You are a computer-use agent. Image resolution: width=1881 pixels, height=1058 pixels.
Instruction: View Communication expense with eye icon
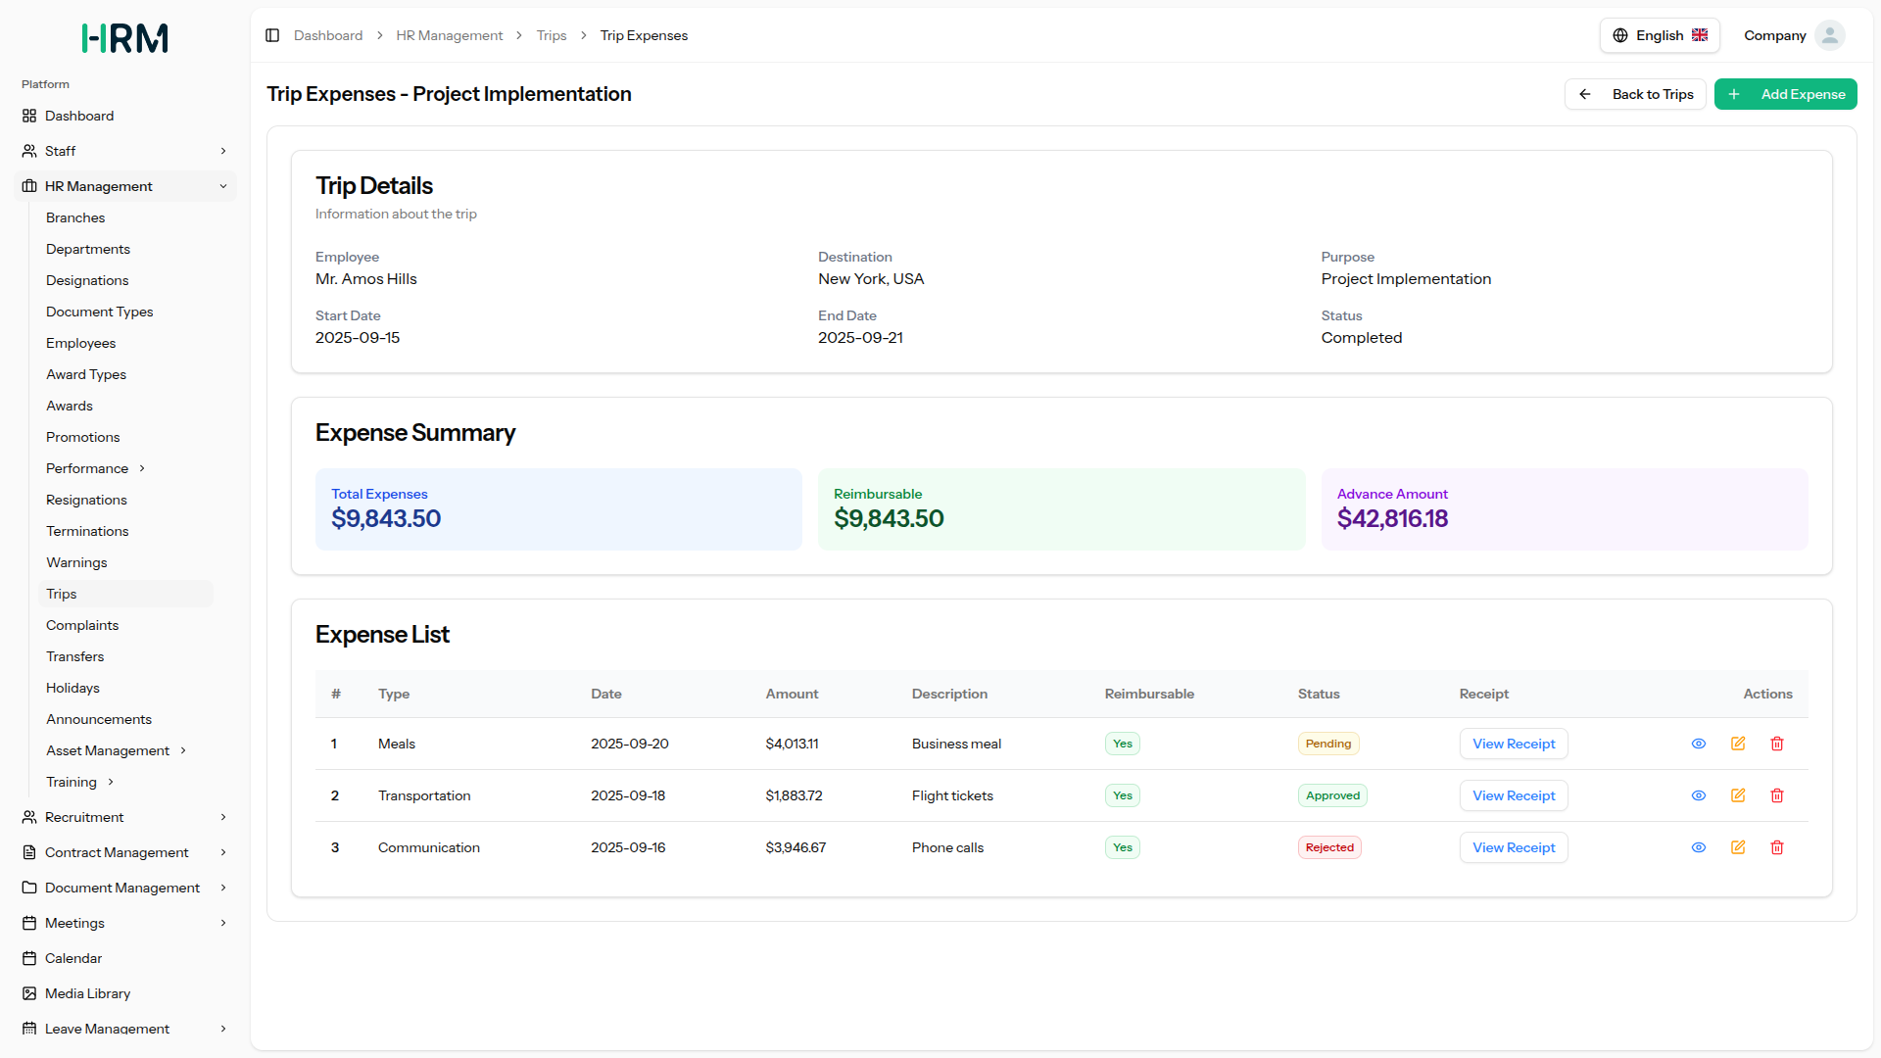click(1699, 847)
